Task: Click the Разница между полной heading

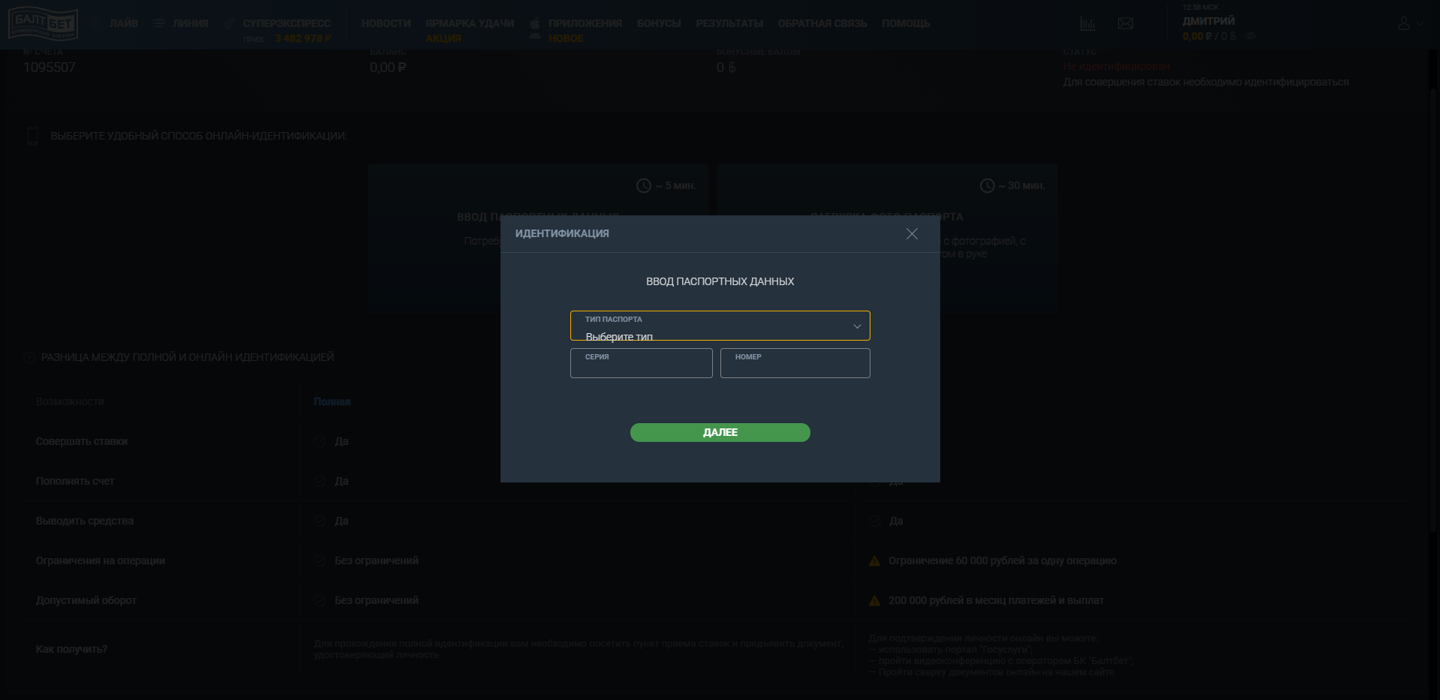Action: pyautogui.click(x=188, y=357)
